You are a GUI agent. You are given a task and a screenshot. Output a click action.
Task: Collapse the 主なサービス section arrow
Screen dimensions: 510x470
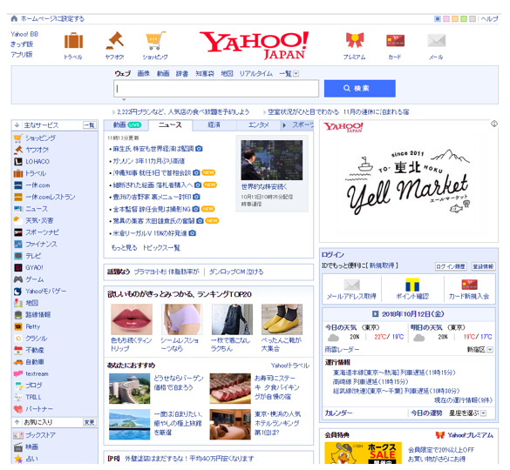coord(17,125)
